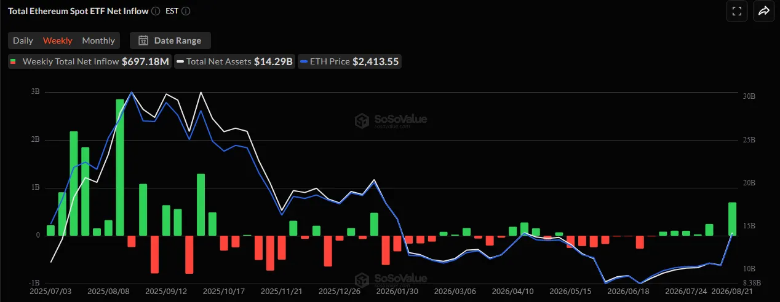
Task: Click the 2025/08/08 x-axis date label
Action: [108, 292]
